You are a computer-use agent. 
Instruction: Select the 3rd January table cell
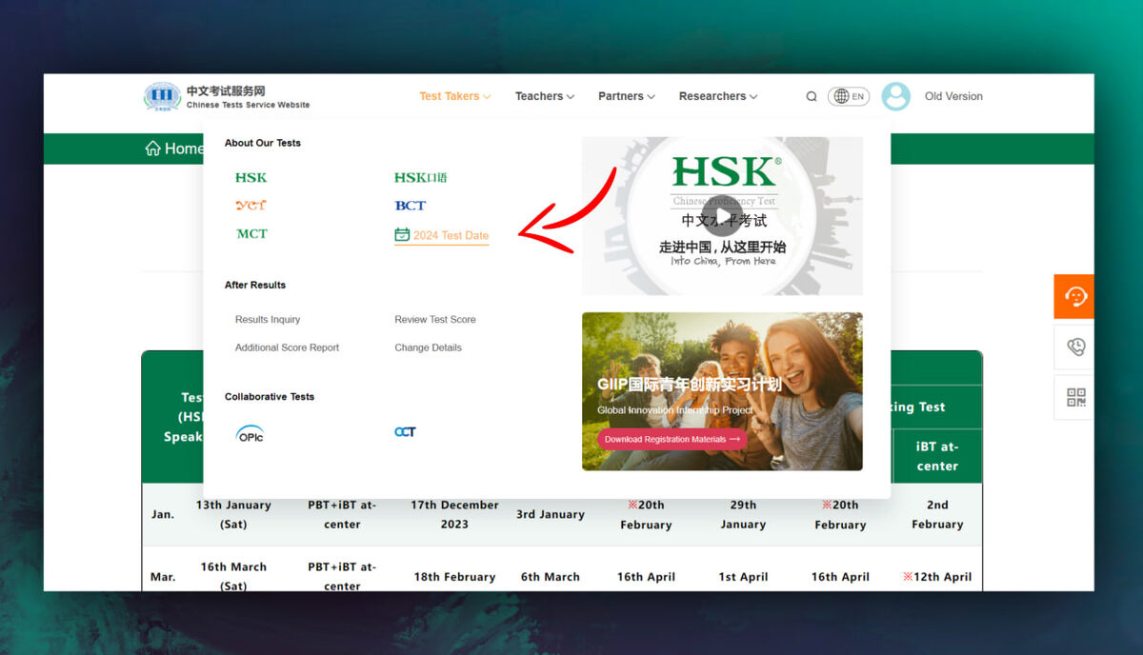point(550,514)
